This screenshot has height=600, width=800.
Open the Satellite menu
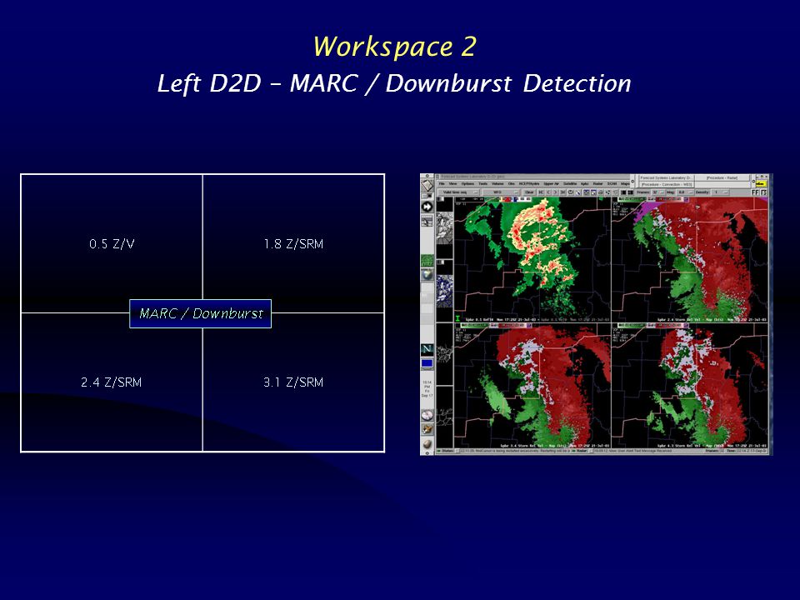point(570,183)
